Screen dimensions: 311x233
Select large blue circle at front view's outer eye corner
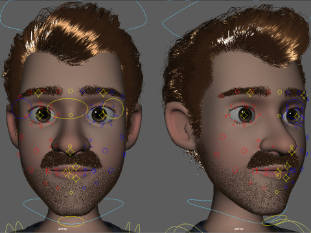[x=22, y=109]
